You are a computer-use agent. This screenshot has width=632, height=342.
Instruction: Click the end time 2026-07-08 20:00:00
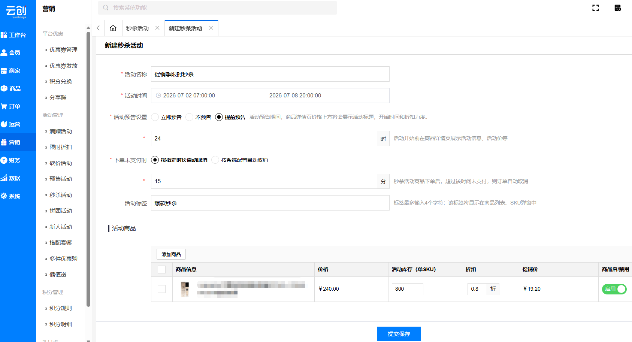tap(295, 96)
